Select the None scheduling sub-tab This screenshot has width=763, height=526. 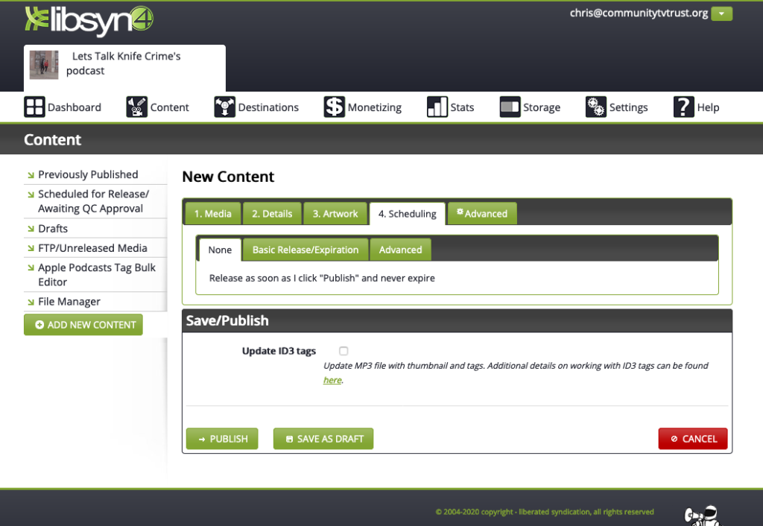(220, 250)
